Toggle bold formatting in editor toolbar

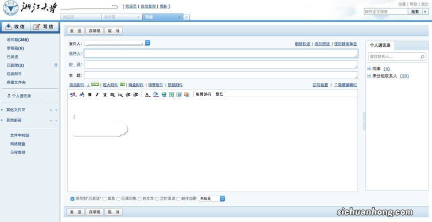pyautogui.click(x=90, y=95)
